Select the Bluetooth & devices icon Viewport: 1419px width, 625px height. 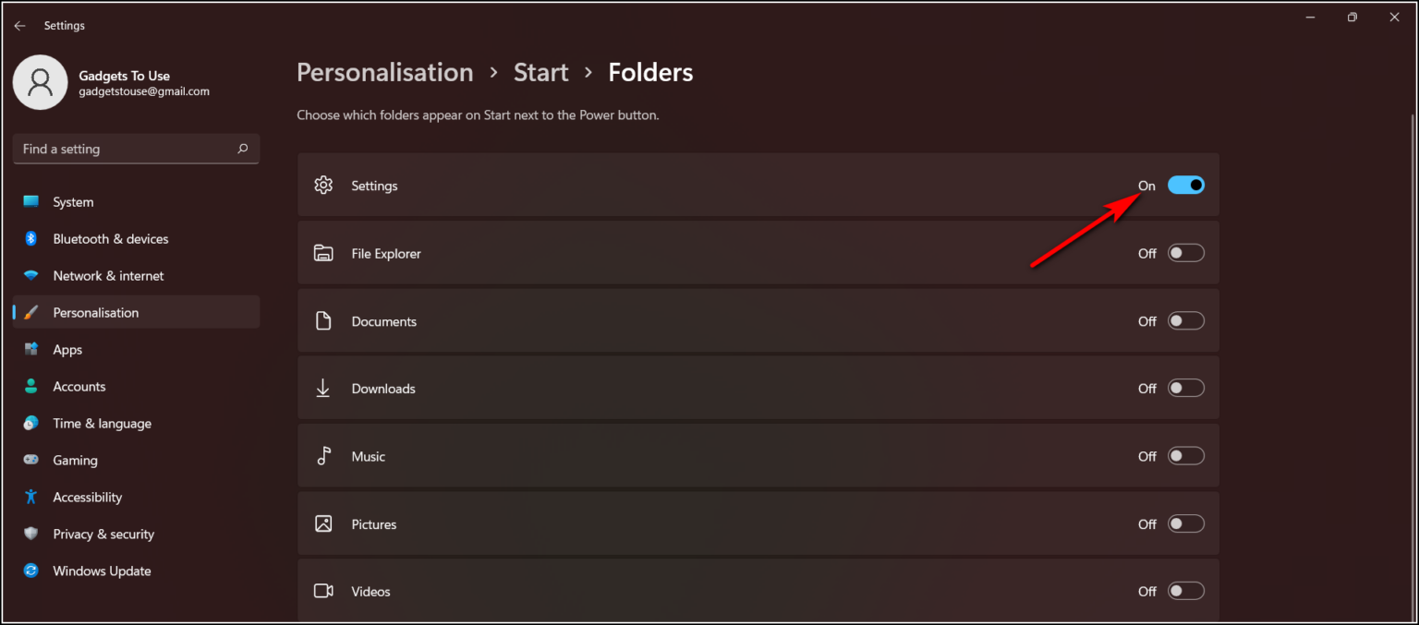tap(30, 238)
